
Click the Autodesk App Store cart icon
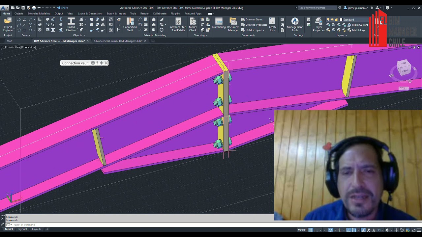point(372,8)
